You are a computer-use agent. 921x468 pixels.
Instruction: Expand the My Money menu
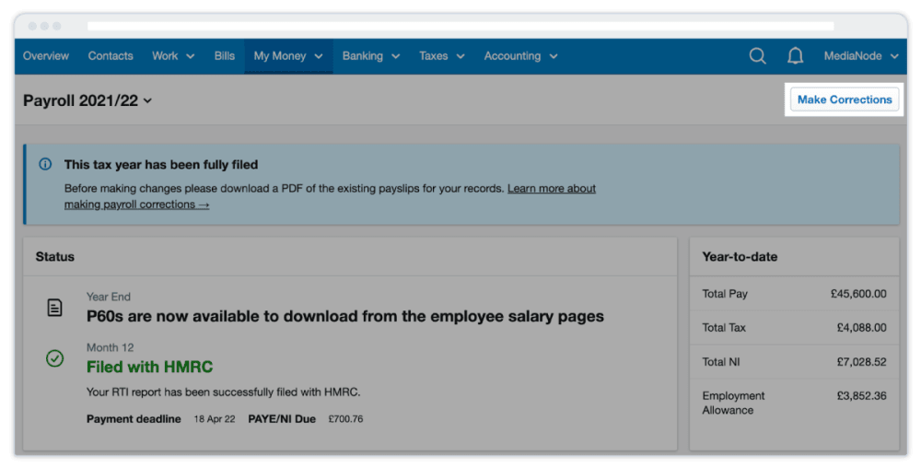click(288, 56)
